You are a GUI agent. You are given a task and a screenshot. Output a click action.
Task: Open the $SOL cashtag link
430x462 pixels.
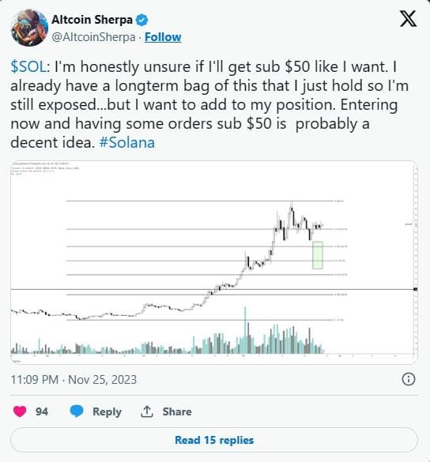click(28, 66)
